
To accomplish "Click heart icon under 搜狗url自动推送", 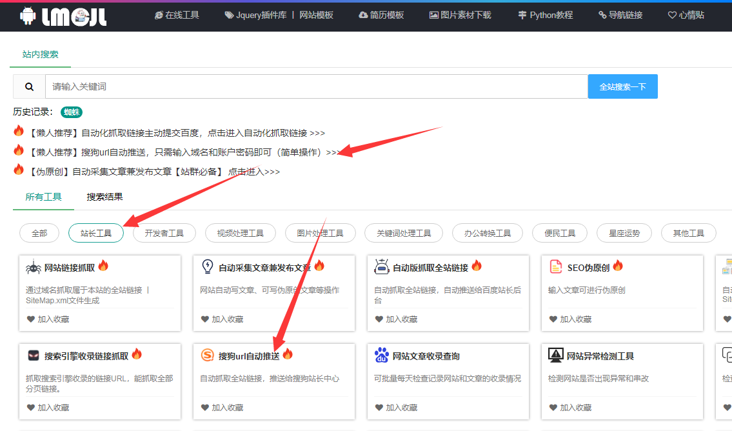I will [x=205, y=408].
